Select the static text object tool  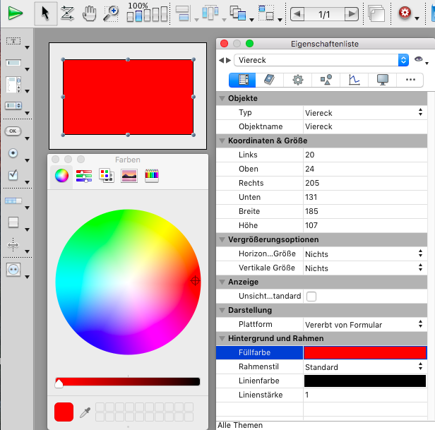coord(13,41)
